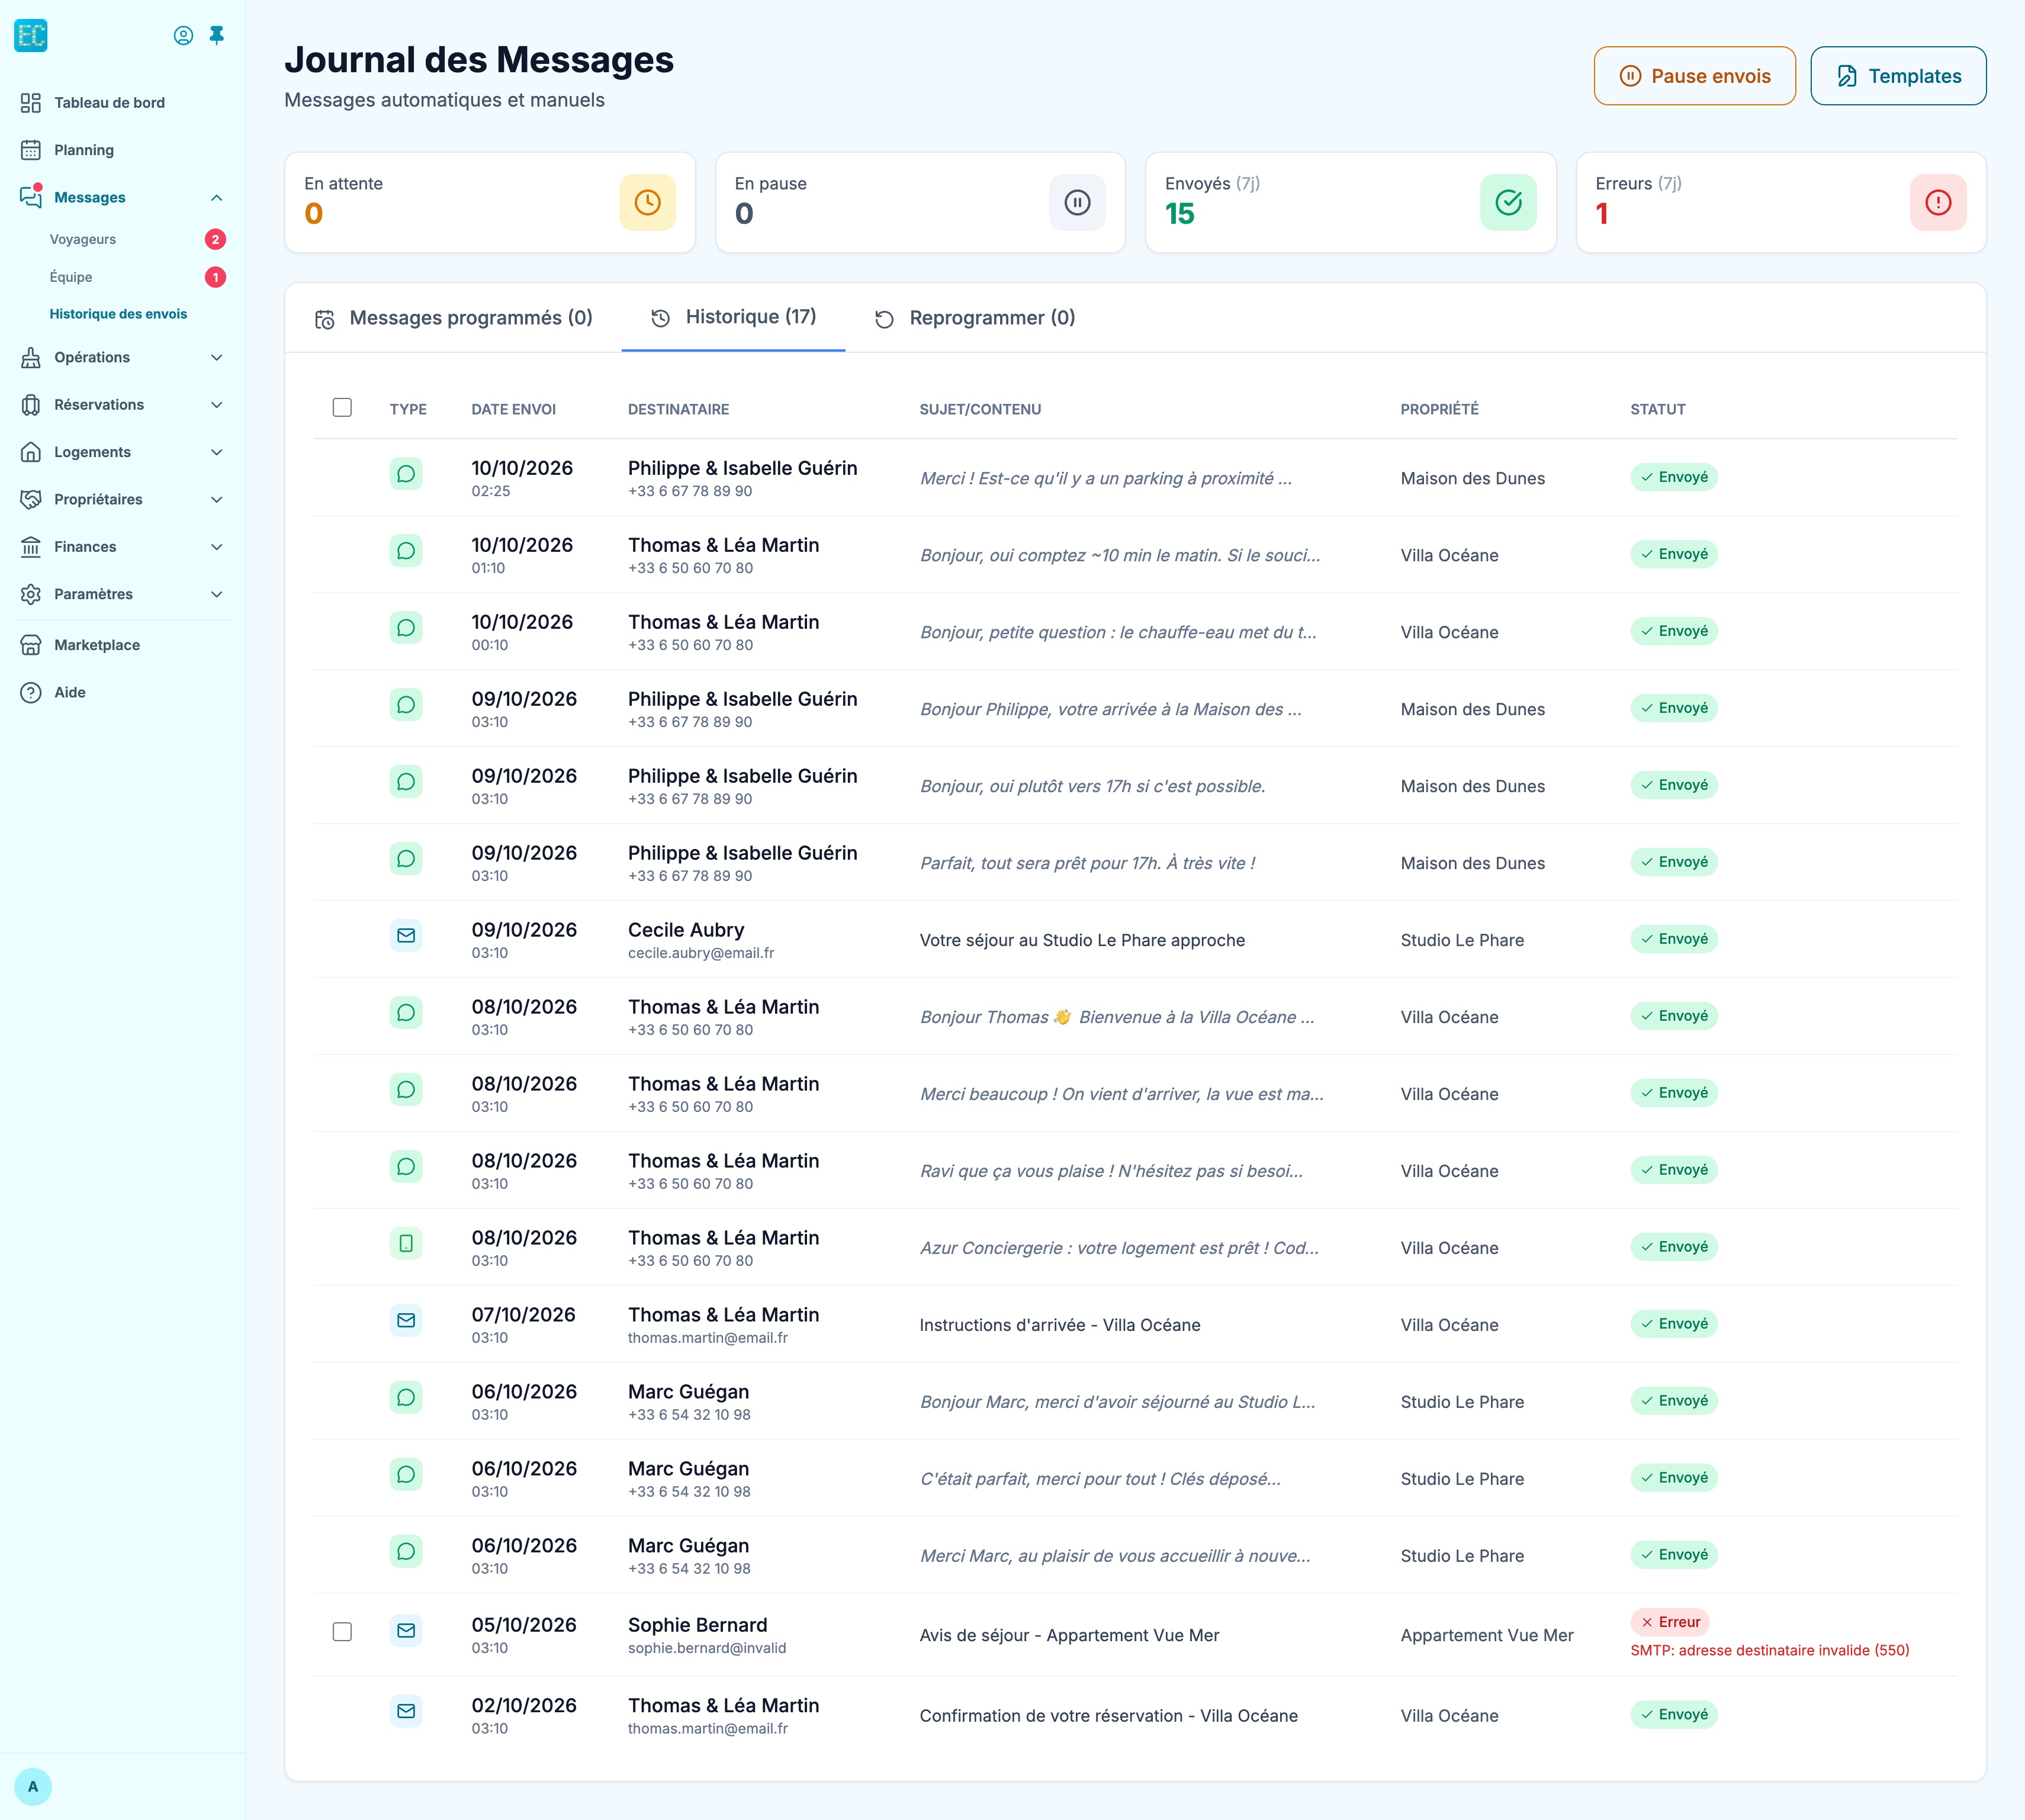Image resolution: width=2025 pixels, height=1820 pixels.
Task: Select the Historique (17) tab
Action: pos(733,317)
